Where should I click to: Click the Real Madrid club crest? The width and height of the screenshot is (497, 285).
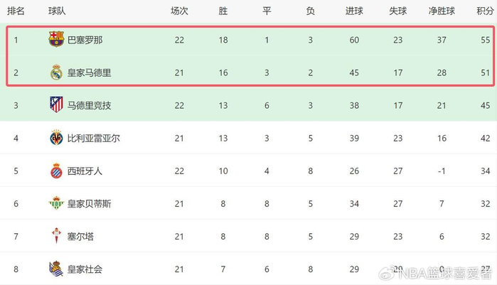coord(56,72)
